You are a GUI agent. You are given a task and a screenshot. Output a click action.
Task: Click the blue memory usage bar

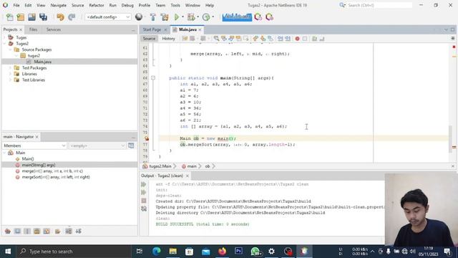[x=237, y=17]
